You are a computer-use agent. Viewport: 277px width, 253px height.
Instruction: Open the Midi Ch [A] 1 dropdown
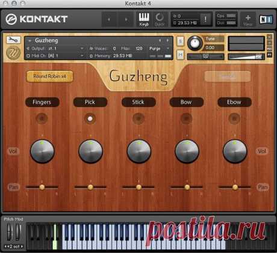pyautogui.click(x=82, y=56)
